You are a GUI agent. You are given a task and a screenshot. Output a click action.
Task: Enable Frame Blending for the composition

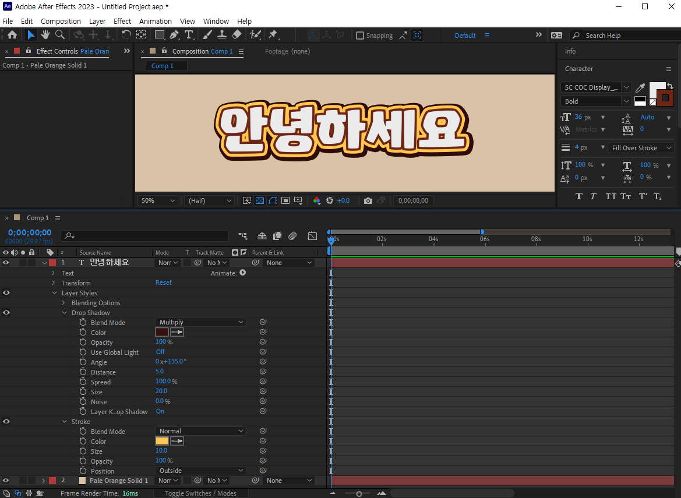[x=277, y=236]
